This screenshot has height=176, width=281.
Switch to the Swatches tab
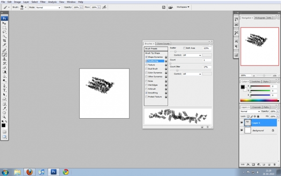pyautogui.click(x=256, y=82)
